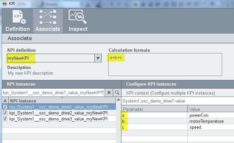
Task: Click the sort arrow above KPI instance column
Action: point(62,98)
